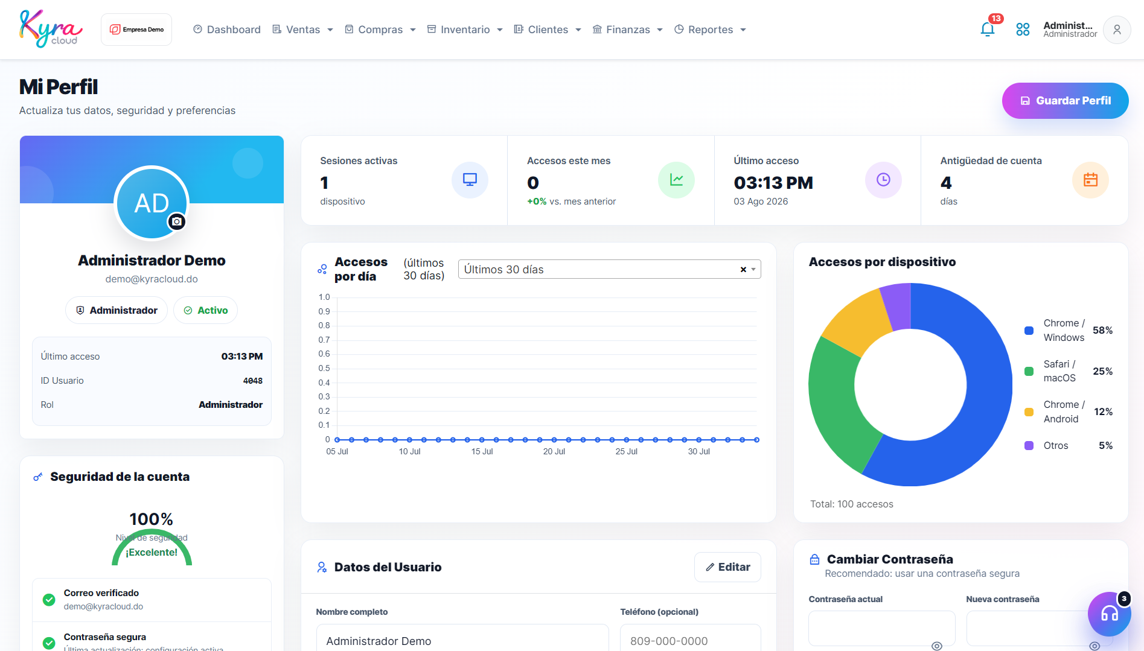
Task: Expand the Finanzas menu
Action: (627, 30)
